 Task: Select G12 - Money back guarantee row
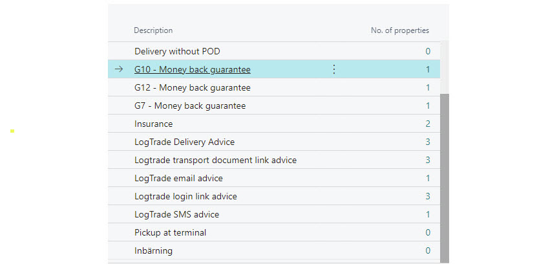274,87
